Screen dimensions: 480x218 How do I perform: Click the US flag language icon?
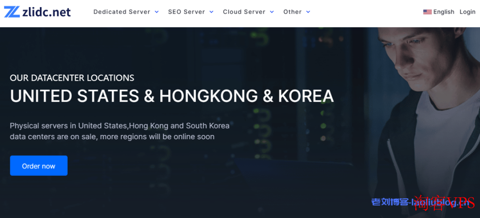click(427, 12)
